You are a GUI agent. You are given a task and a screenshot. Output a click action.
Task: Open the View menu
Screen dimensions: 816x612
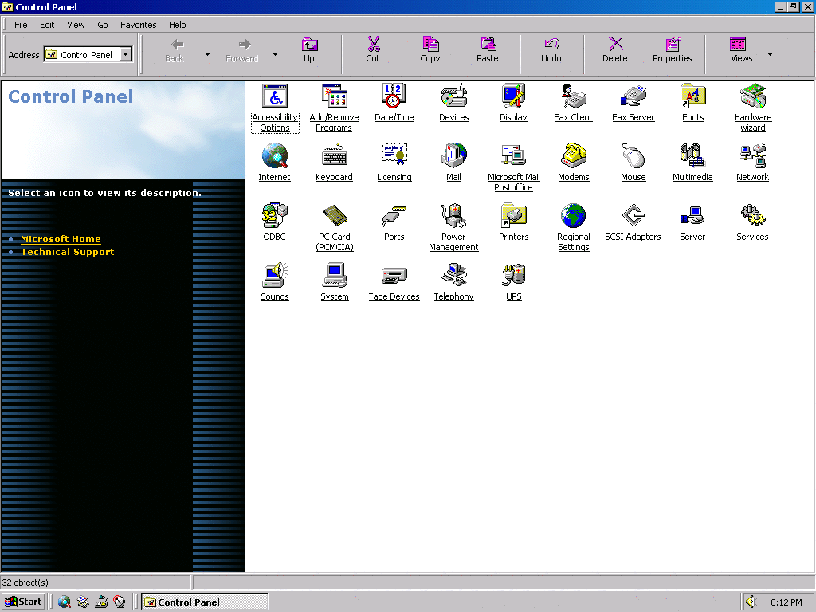pos(76,25)
